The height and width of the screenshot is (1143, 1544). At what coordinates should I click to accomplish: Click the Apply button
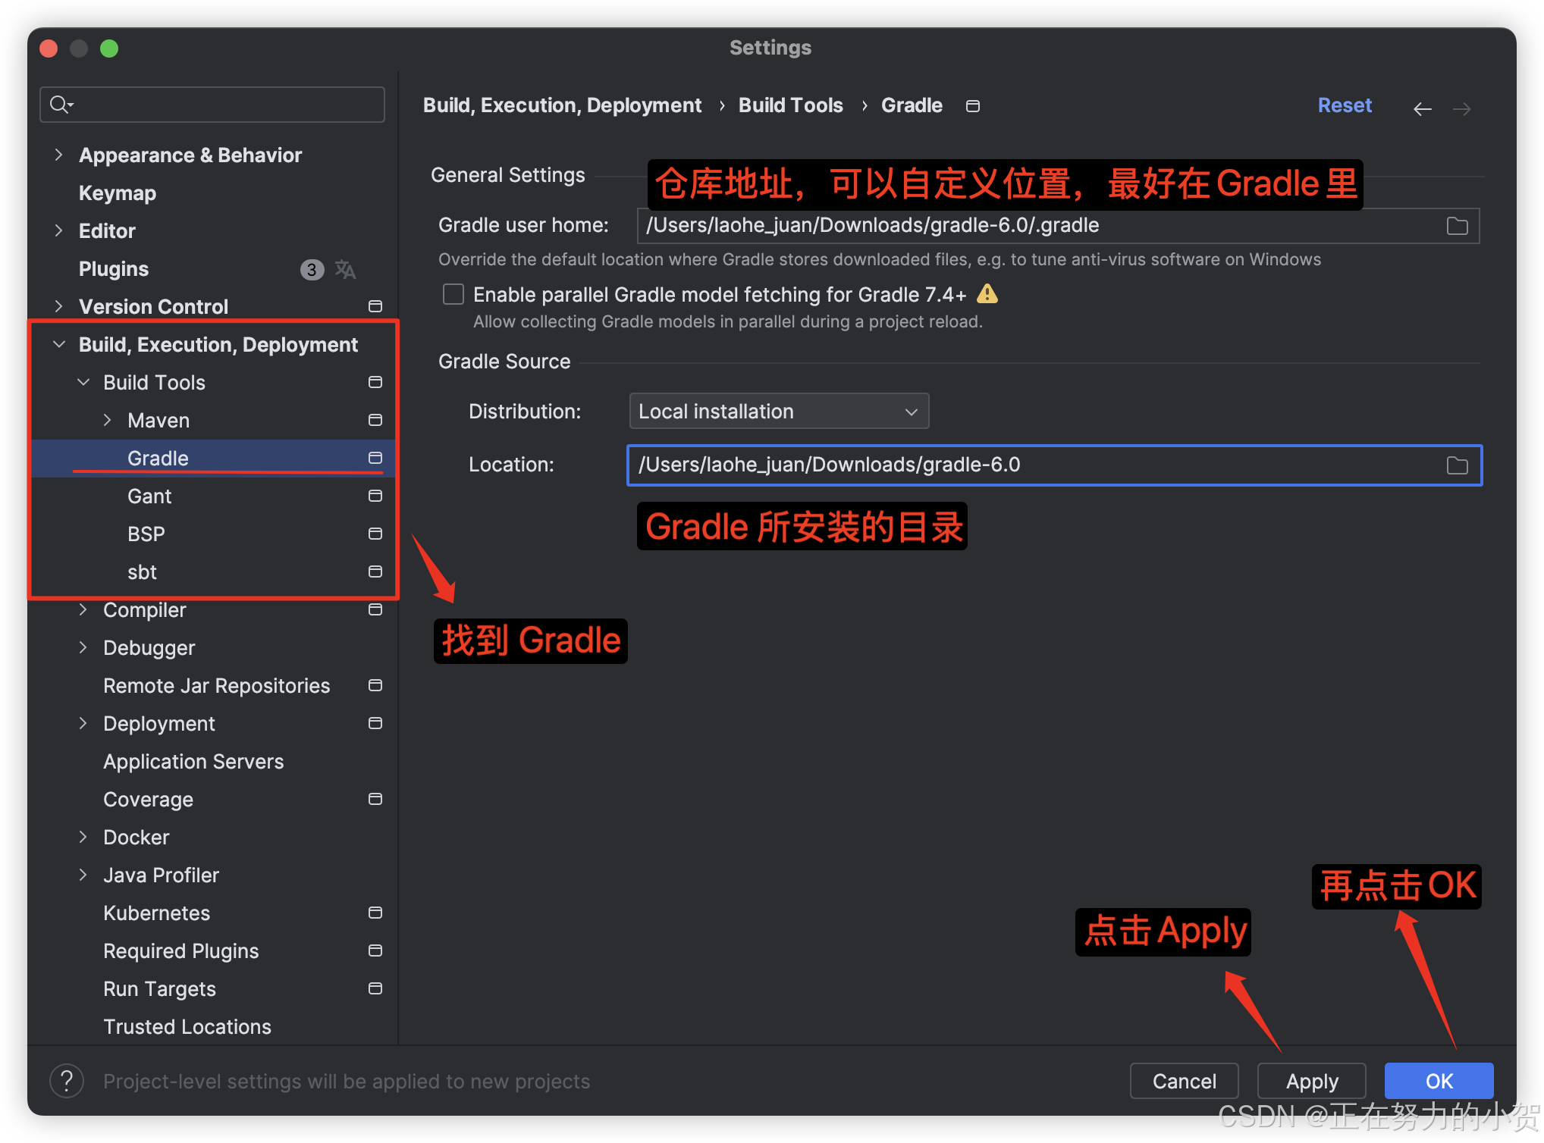pyautogui.click(x=1311, y=1081)
